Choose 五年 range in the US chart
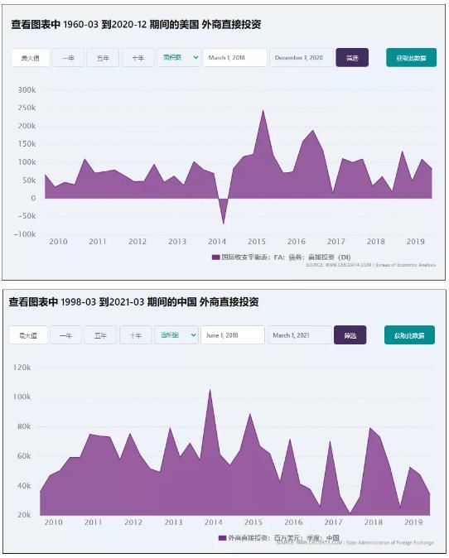The height and width of the screenshot is (558, 449). (103, 58)
